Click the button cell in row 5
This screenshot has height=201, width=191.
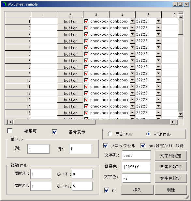[x=70, y=48]
